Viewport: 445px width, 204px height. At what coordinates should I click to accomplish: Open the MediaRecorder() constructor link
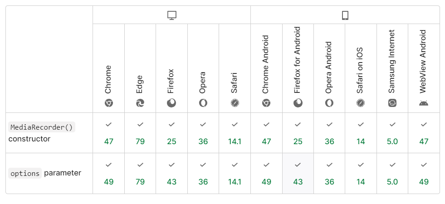pos(41,127)
